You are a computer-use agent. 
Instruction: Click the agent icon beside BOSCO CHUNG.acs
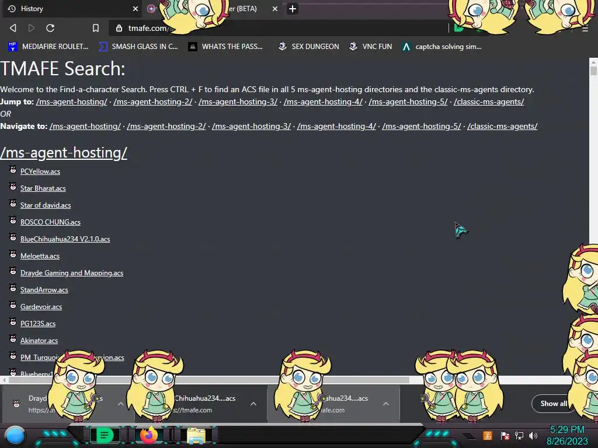[x=13, y=220]
